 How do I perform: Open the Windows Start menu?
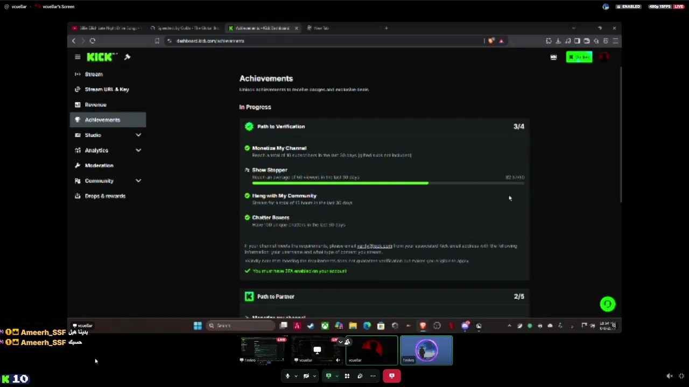[x=198, y=326]
